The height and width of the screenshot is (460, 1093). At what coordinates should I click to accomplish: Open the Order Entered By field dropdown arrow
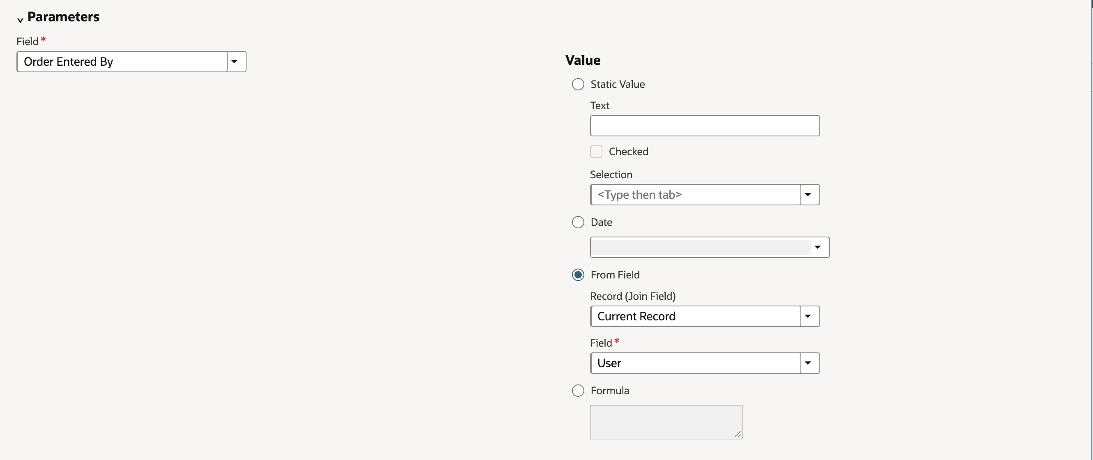click(235, 62)
